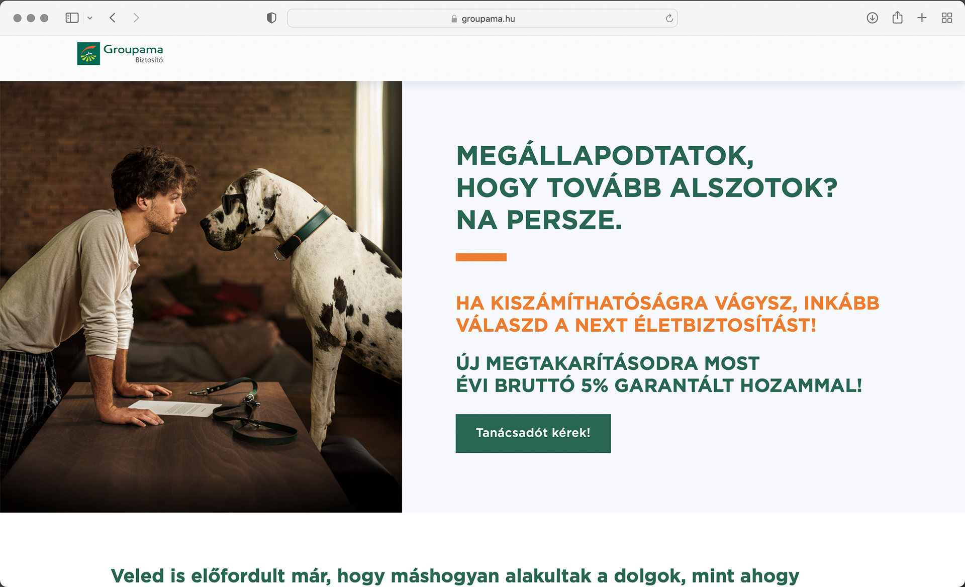Show the tab overview grid icon
Viewport: 965px width, 587px height.
(947, 18)
